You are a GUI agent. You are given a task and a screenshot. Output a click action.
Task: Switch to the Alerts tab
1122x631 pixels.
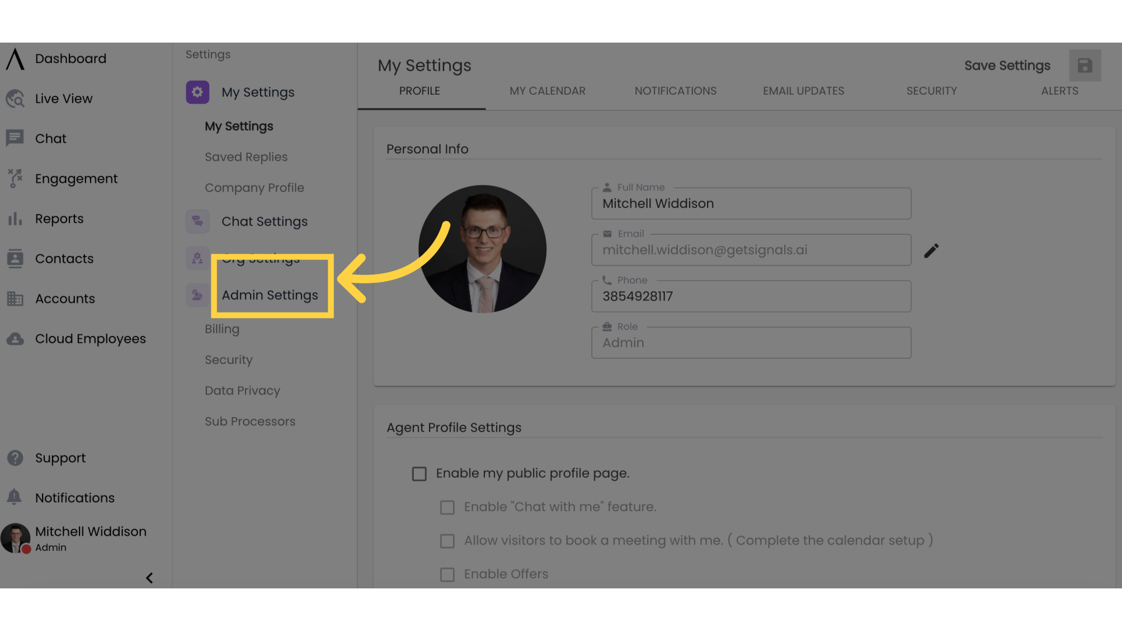point(1059,91)
